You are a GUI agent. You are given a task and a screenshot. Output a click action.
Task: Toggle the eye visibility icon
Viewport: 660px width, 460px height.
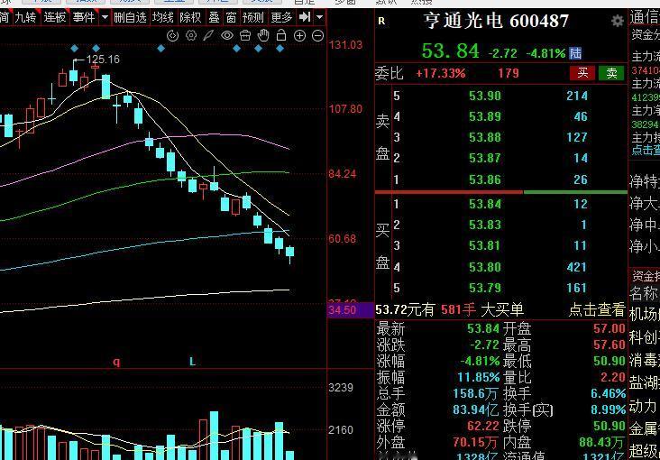tap(227, 36)
